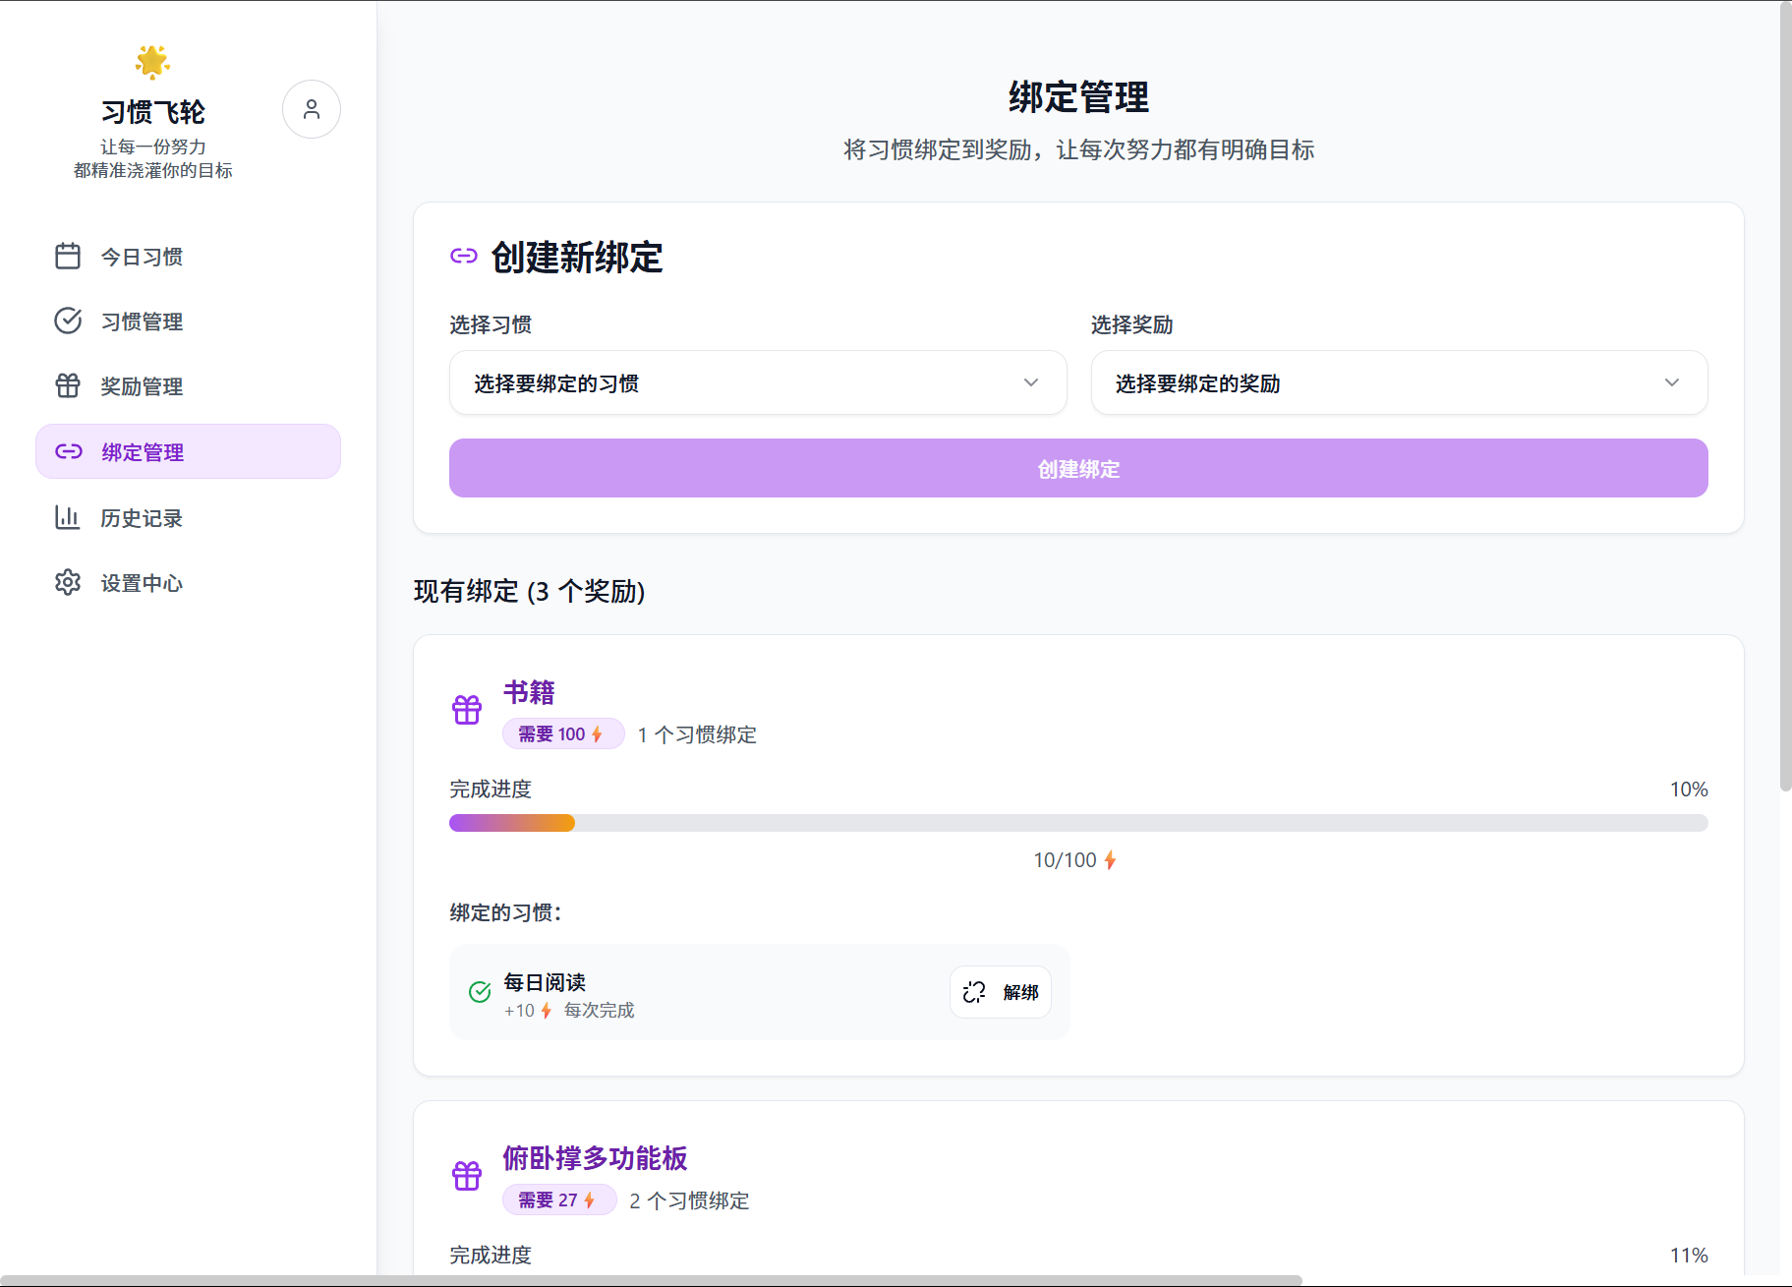Click the 绑定的习惯: label
This screenshot has width=1792, height=1287.
coord(506,912)
